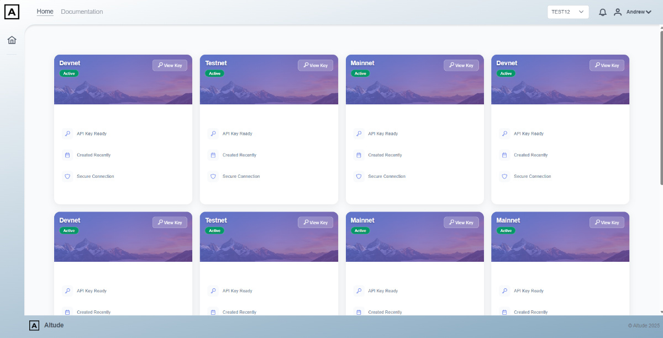The width and height of the screenshot is (663, 338).
Task: Click the calendar icon beside Created Recently on Testnet card
Action: pos(213,155)
